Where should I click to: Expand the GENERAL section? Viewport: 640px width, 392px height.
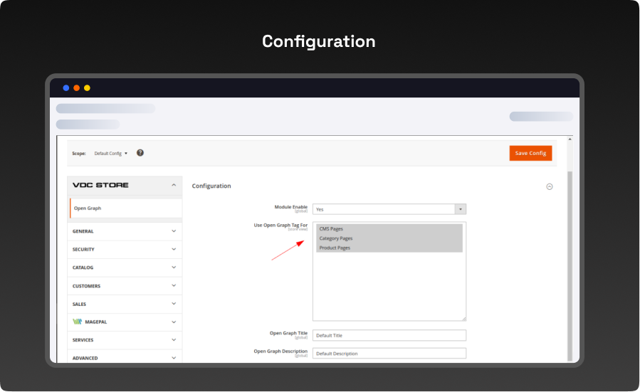[x=125, y=231]
